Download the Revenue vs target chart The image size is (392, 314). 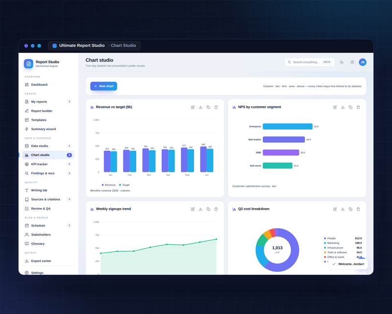(200, 107)
